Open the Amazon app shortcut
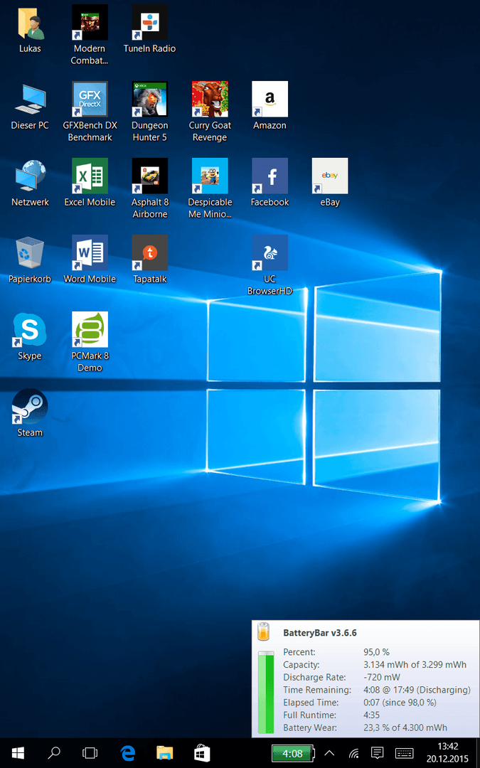The image size is (480, 768). point(270,106)
